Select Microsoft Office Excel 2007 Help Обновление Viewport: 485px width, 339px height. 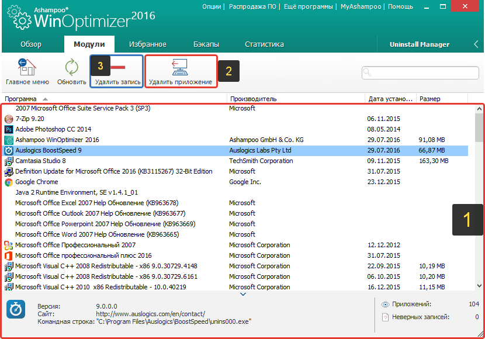(97, 203)
